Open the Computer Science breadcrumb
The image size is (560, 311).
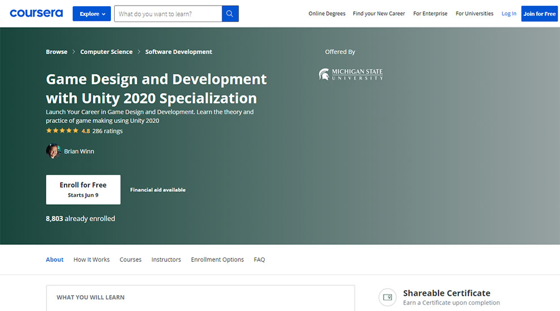click(106, 52)
